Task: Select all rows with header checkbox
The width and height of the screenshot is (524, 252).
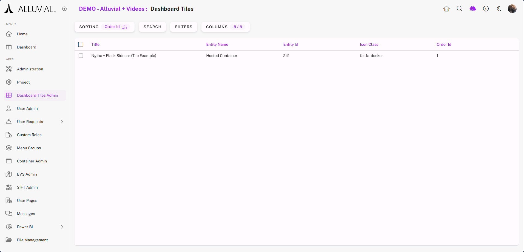Action: coord(81,44)
